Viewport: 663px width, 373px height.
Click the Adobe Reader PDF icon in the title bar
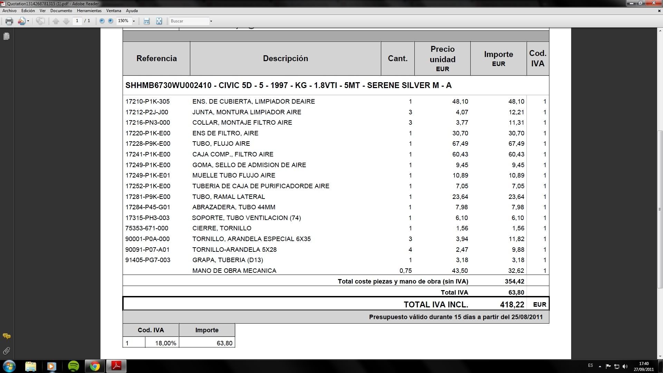(x=3, y=3)
